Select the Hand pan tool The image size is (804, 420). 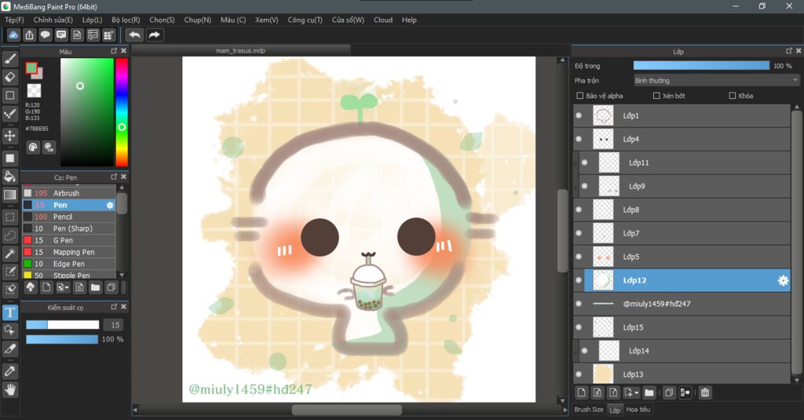click(9, 389)
